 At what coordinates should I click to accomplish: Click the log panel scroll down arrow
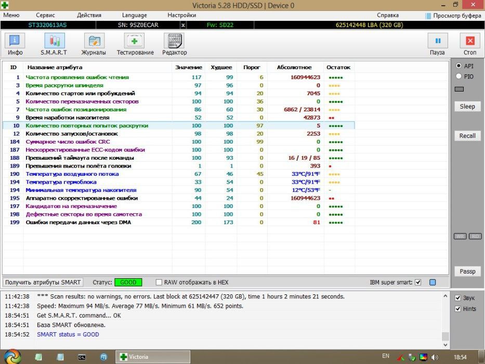coord(445,344)
